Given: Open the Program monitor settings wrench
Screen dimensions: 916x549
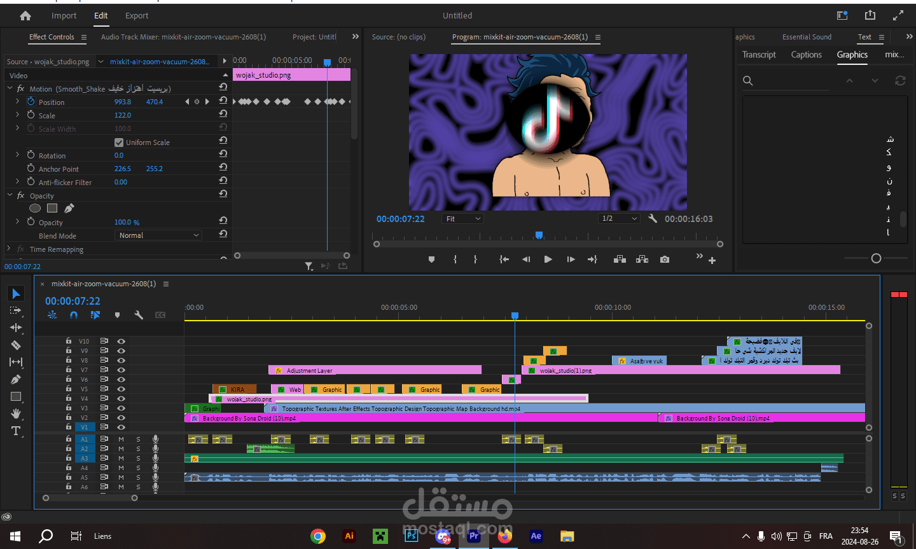Looking at the screenshot, I should (652, 219).
